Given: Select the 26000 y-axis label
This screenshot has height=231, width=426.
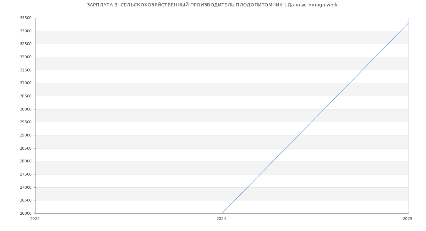Looking at the screenshot, I should click(x=26, y=213).
